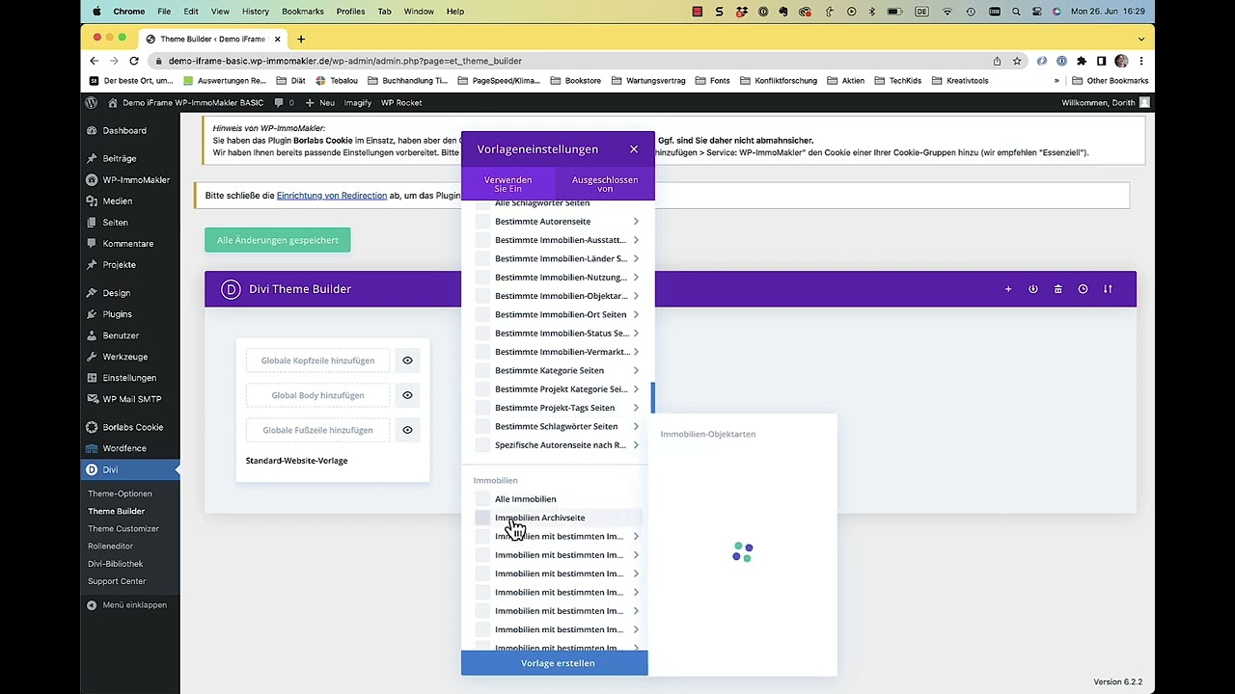The height and width of the screenshot is (694, 1235).
Task: Open the Chrome three-dot menu
Action: (1140, 61)
